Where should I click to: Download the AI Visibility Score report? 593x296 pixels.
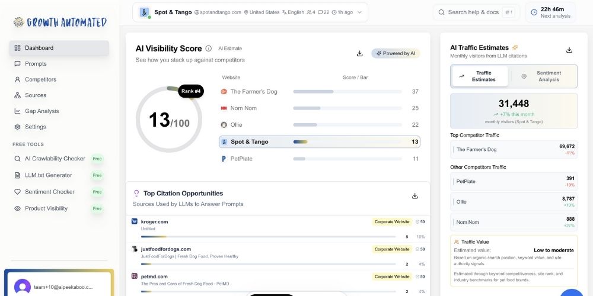click(x=360, y=54)
